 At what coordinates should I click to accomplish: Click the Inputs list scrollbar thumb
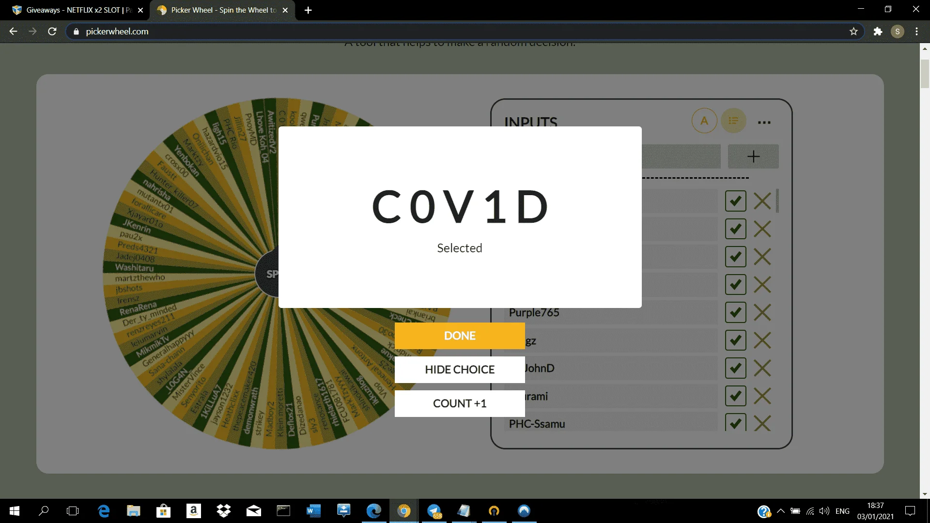point(777,200)
